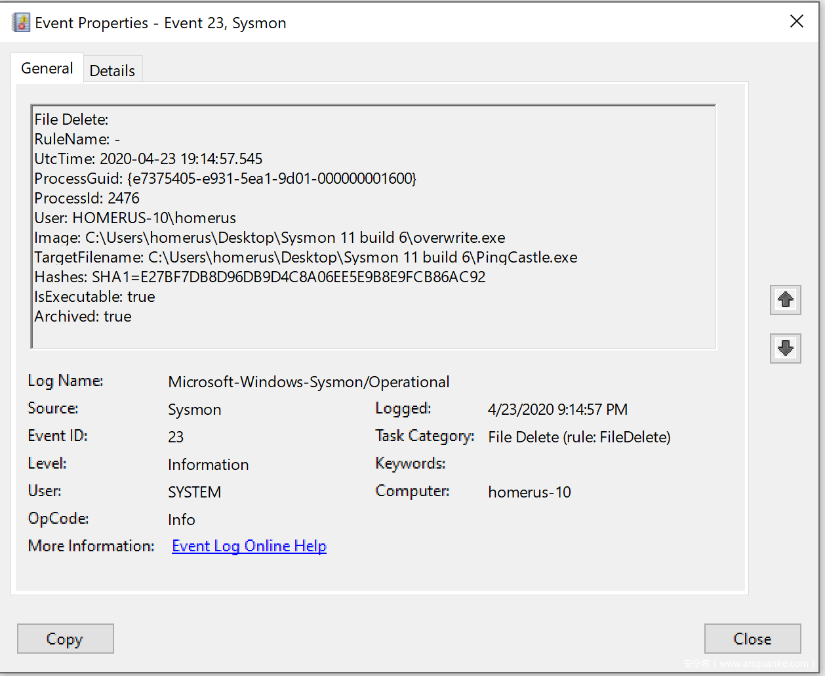This screenshot has height=676, width=825.
Task: Switch to the Details tab
Action: (x=112, y=71)
